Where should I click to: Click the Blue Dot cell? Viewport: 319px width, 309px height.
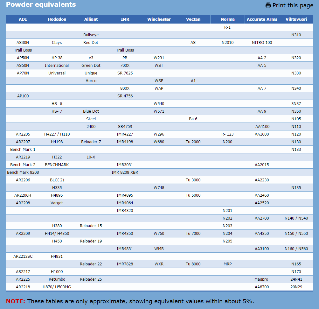pyautogui.click(x=91, y=111)
